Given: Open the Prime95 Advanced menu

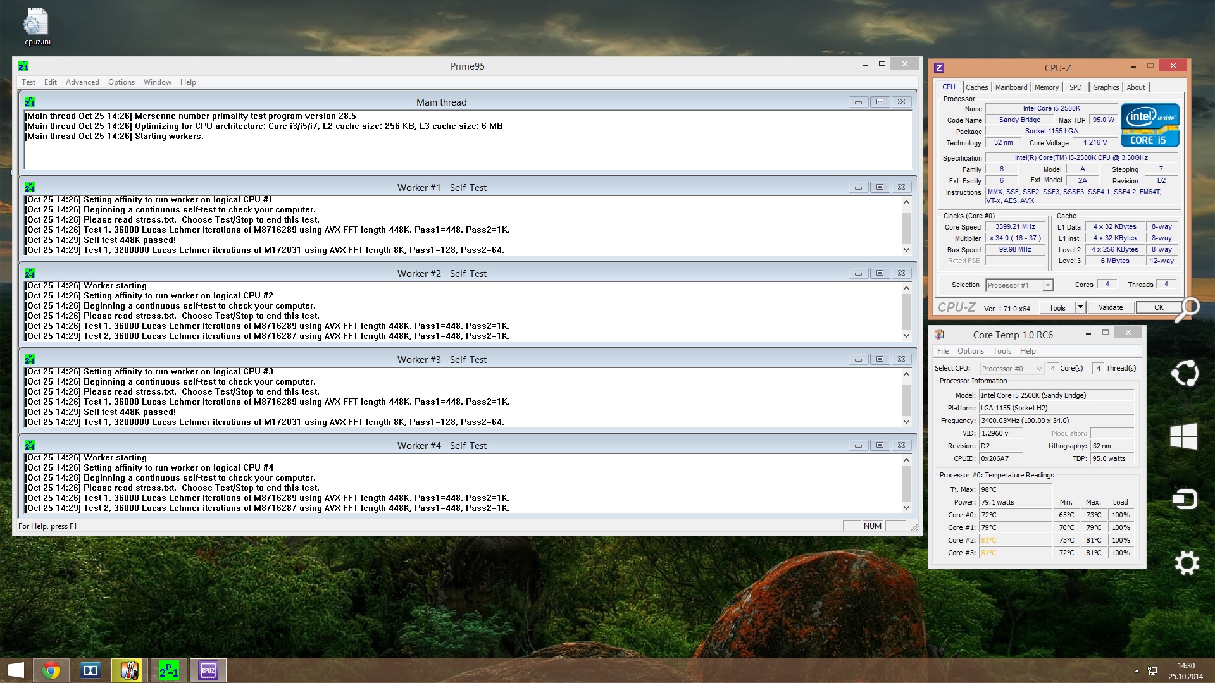Looking at the screenshot, I should [x=82, y=82].
